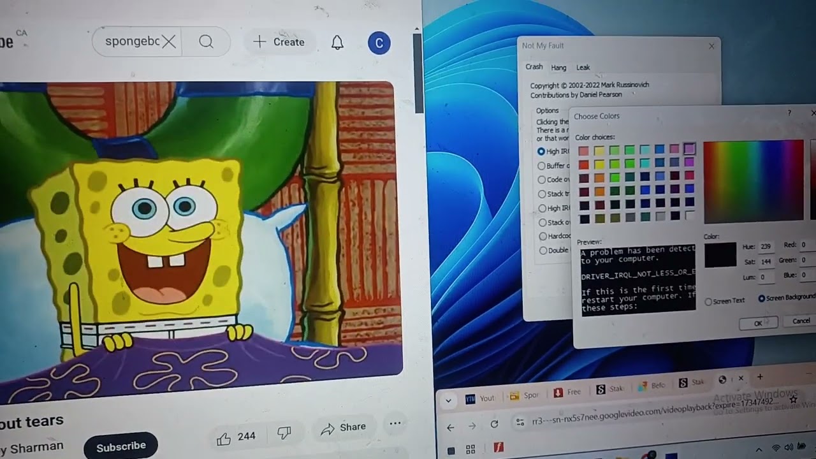Click the Red value field

tap(808, 245)
